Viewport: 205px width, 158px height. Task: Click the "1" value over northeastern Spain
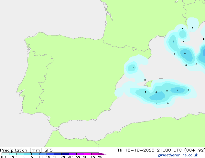[x=134, y=68]
